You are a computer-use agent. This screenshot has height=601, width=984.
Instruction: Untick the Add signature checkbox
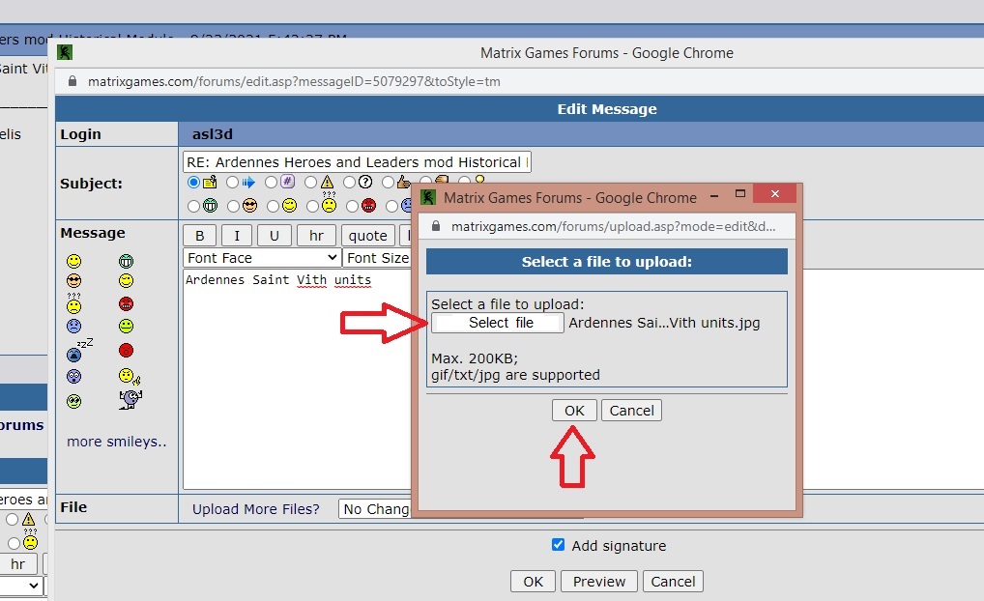(x=558, y=545)
